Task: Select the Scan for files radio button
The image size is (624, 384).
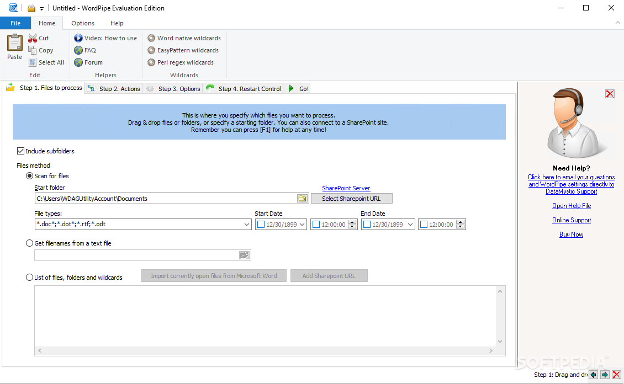Action: (29, 175)
